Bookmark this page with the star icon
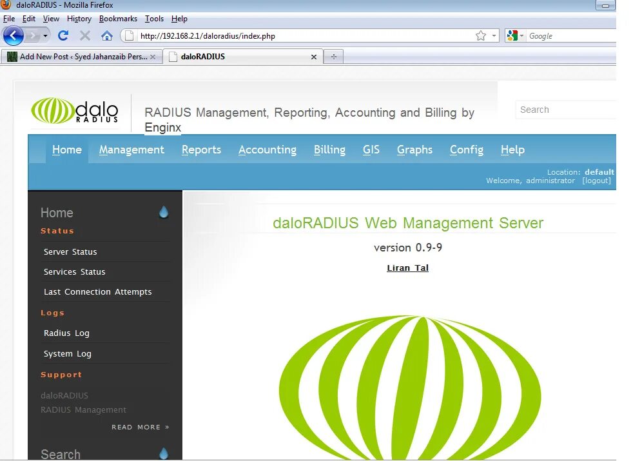The height and width of the screenshot is (461, 642). 481,35
